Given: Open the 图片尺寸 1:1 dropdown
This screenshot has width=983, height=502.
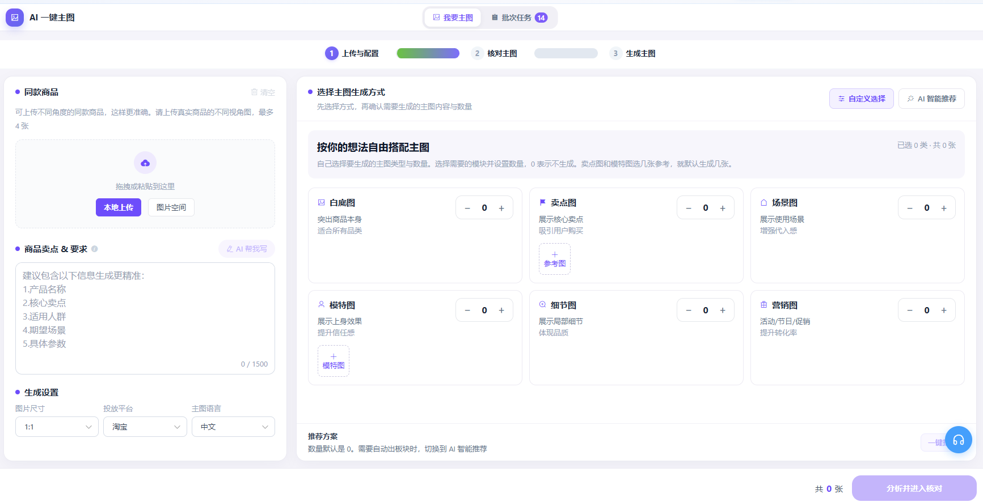Looking at the screenshot, I should coord(57,427).
